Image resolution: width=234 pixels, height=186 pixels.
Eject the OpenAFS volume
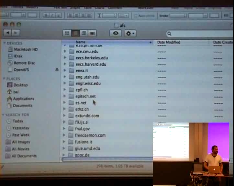(x=57, y=69)
